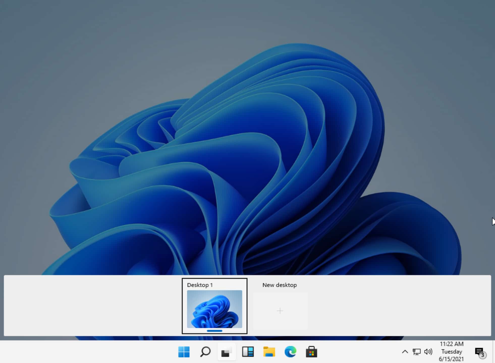
Task: Click the plus icon under New desktop
Action: (x=280, y=311)
